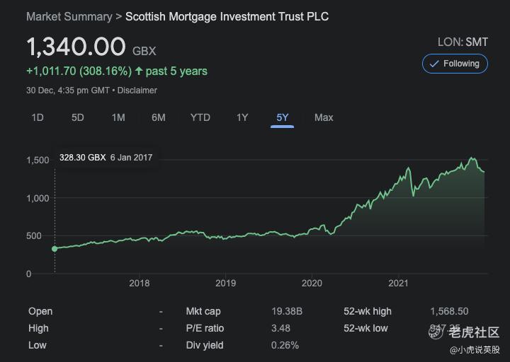Click the 2020 label on the chart axis
The image size is (510, 362).
click(312, 283)
